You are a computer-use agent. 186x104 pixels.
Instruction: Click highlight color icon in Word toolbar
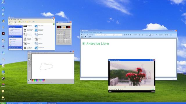(x=150, y=35)
